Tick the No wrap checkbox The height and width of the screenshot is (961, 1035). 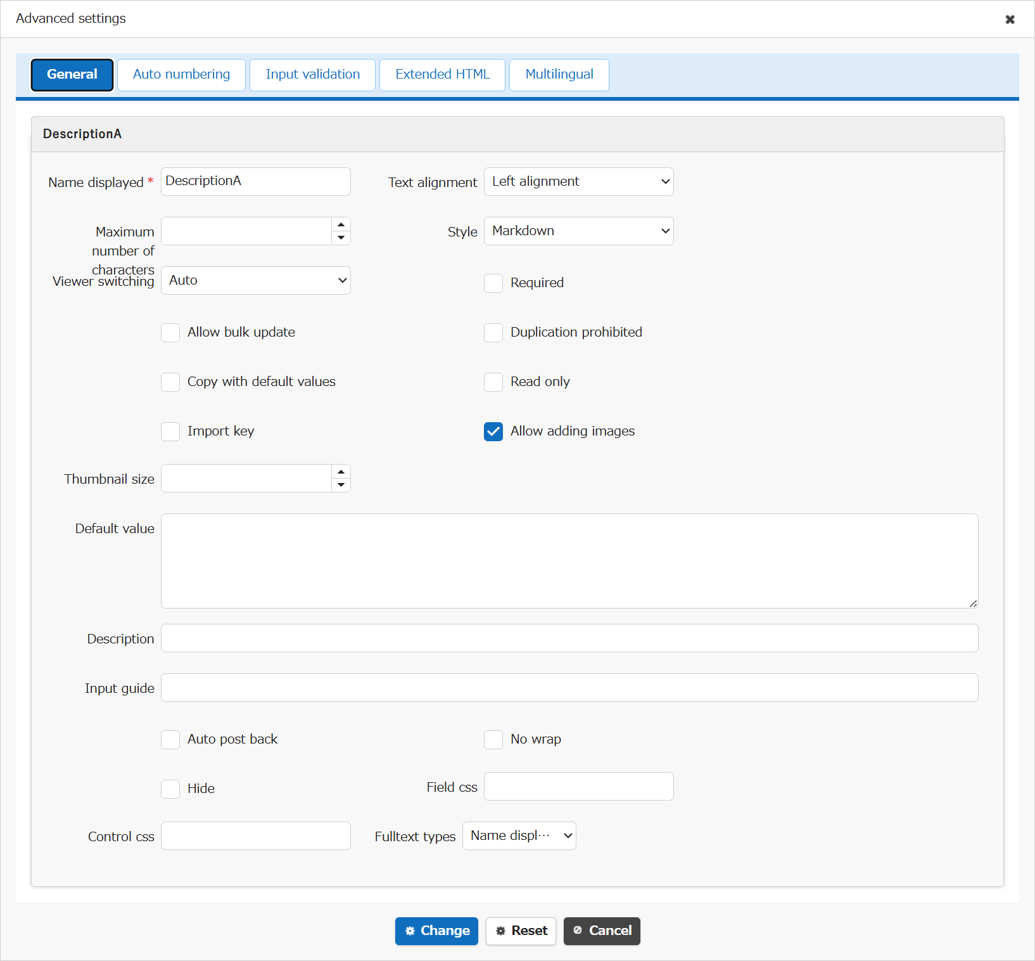[x=493, y=739]
